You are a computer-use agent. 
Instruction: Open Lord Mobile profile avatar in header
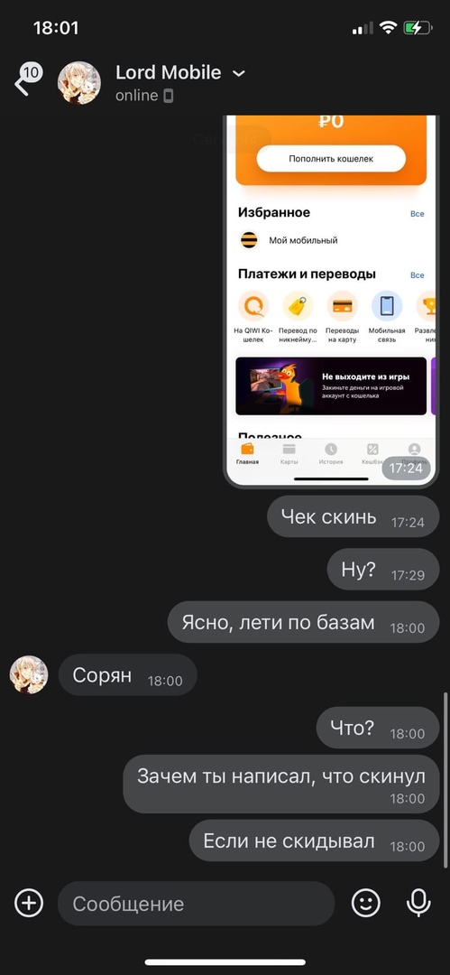[x=79, y=83]
